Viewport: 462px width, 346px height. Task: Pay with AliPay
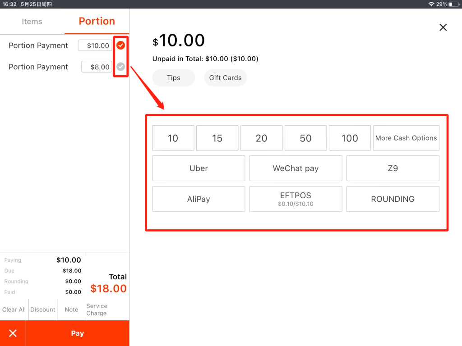pos(199,199)
